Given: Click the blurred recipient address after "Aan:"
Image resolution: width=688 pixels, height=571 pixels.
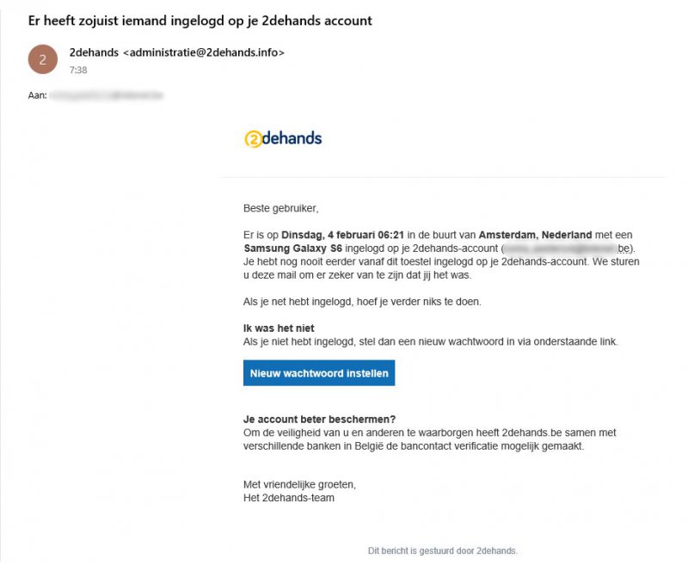Looking at the screenshot, I should (x=107, y=95).
